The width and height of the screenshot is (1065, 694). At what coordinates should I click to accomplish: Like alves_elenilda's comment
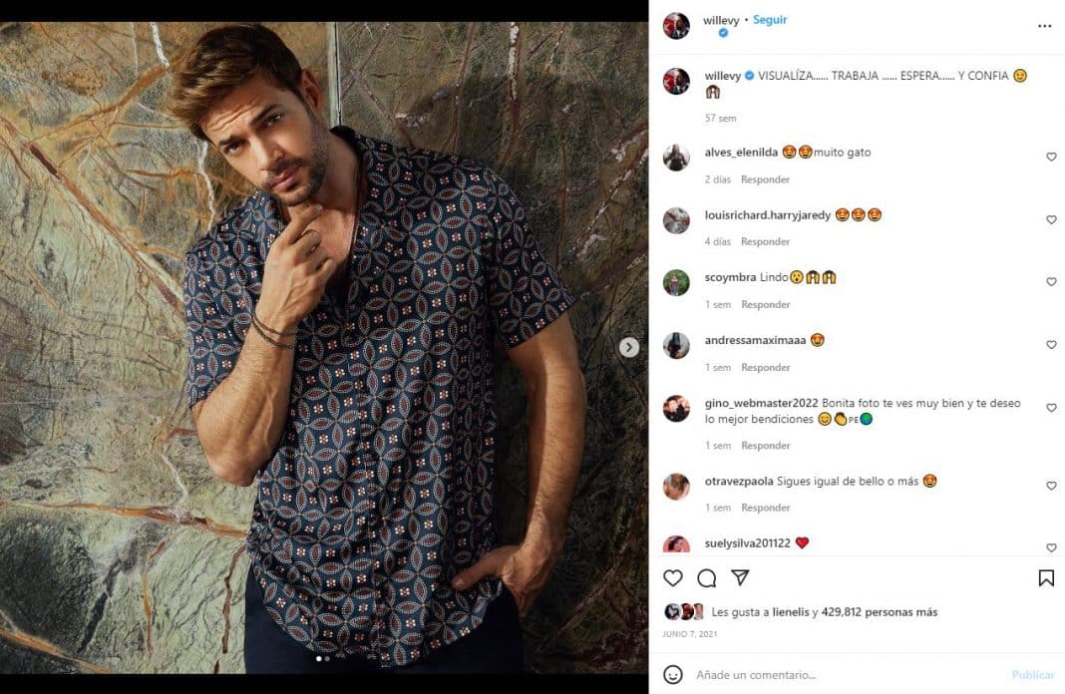click(1051, 157)
